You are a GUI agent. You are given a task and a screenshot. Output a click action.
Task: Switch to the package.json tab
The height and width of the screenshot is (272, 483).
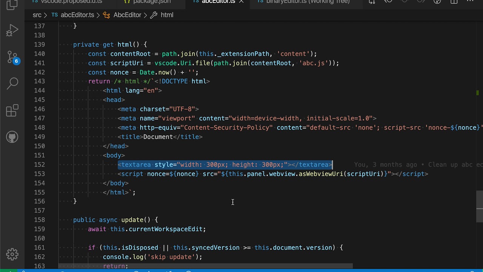click(x=147, y=2)
